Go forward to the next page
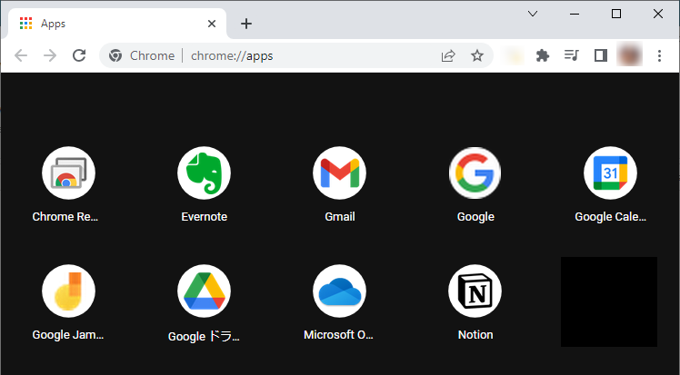 50,55
